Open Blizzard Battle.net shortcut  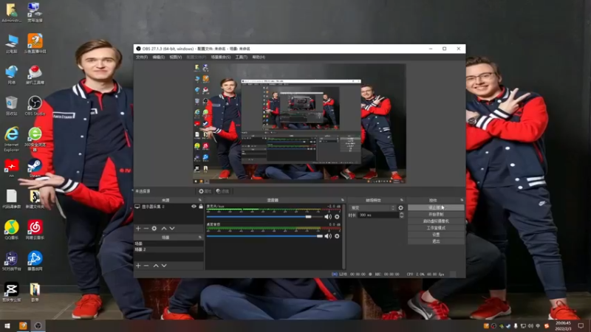pyautogui.click(x=35, y=261)
